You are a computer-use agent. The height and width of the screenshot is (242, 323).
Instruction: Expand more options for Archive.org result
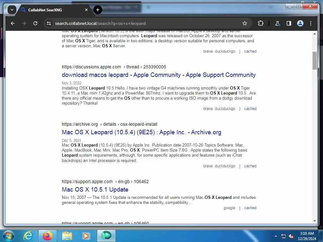(240, 166)
